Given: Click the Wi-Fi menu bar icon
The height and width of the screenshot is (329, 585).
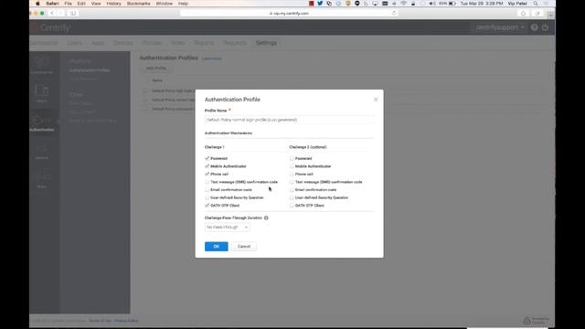Looking at the screenshot, I should (x=403, y=4).
